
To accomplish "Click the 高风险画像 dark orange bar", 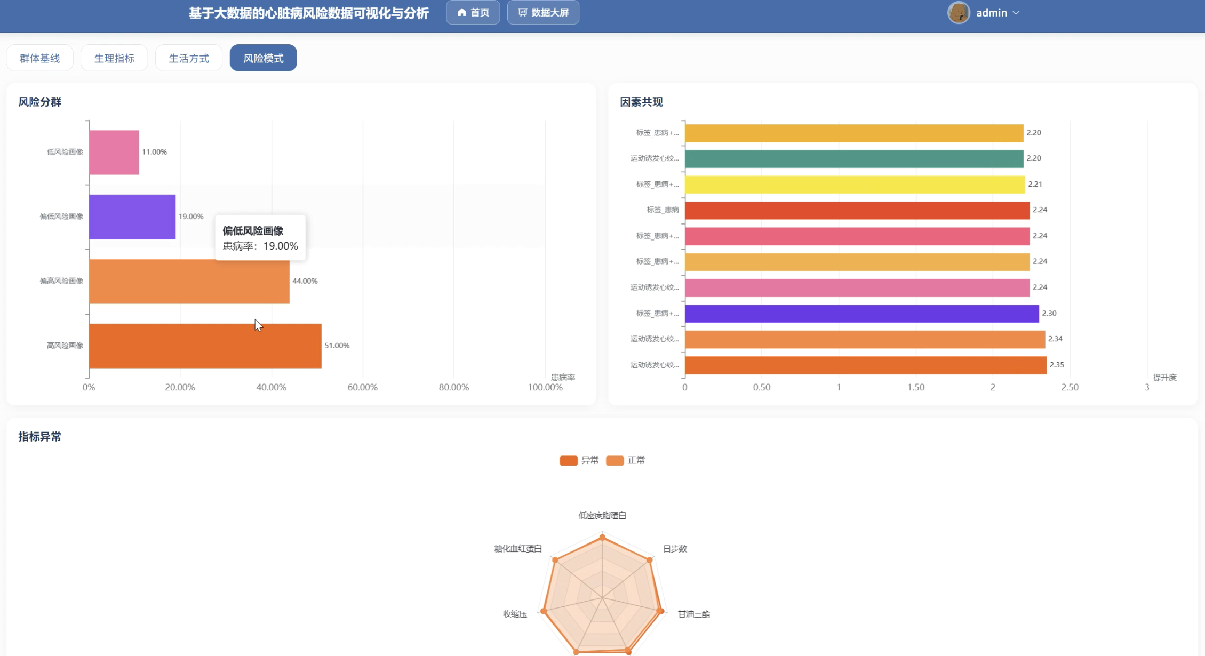I will 205,346.
